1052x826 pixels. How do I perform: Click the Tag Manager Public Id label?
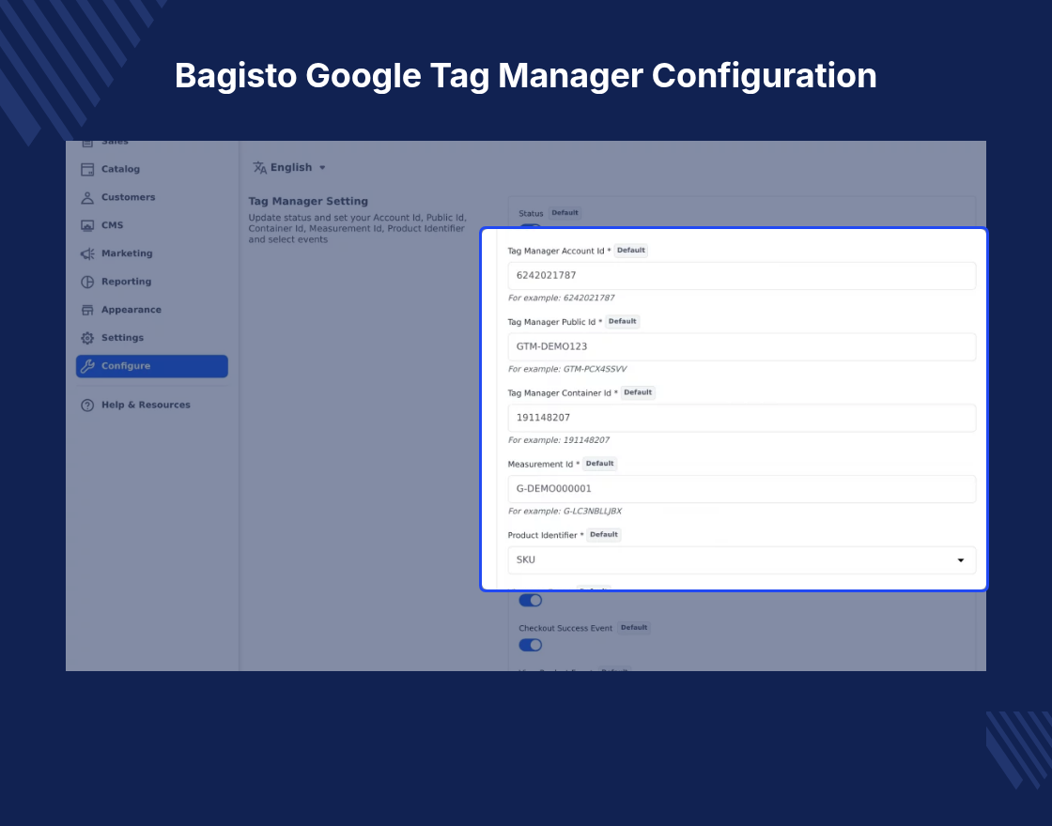click(x=555, y=323)
